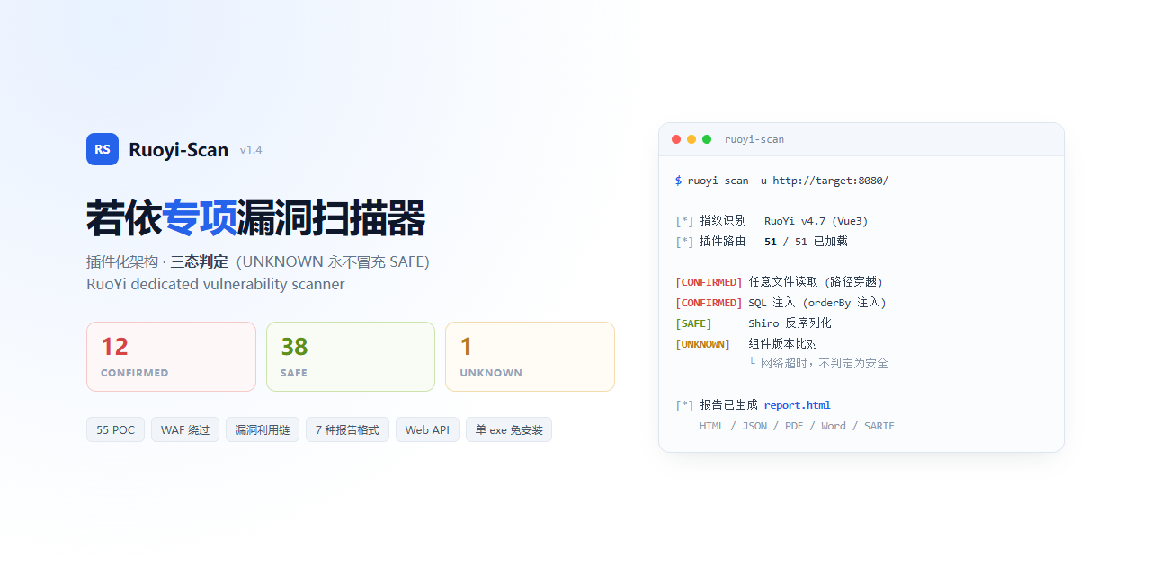Click the CONFIRMED 任意文件读取 result line
The height and width of the screenshot is (575, 1151).
779,282
